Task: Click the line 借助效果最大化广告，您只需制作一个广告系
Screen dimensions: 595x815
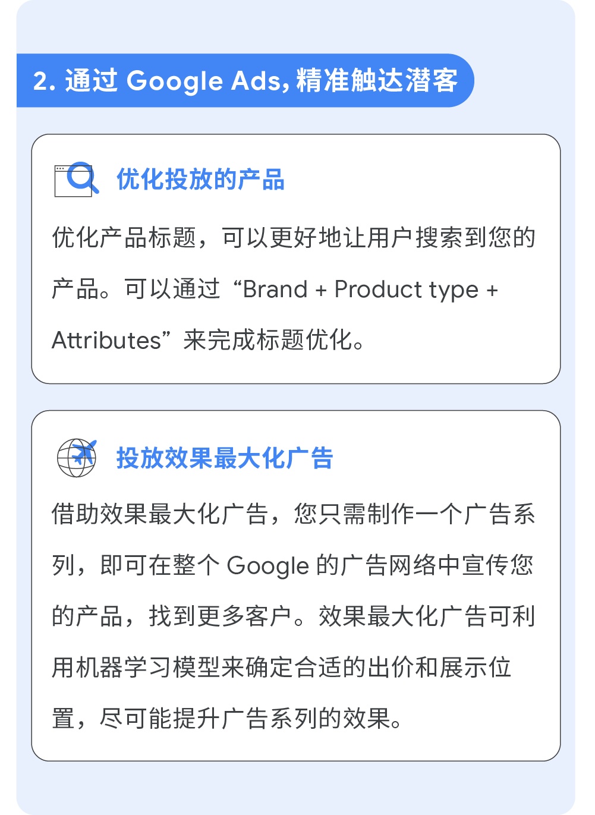Action: click(x=294, y=514)
